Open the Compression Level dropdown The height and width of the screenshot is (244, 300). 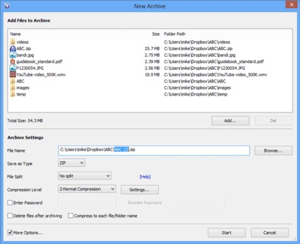pyautogui.click(x=87, y=189)
